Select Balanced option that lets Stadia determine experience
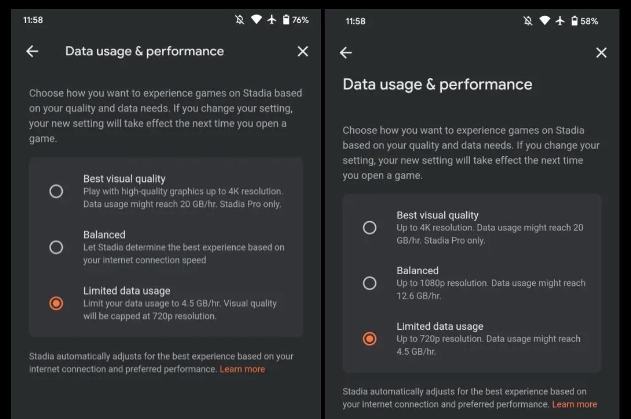631x419 pixels. [x=56, y=247]
